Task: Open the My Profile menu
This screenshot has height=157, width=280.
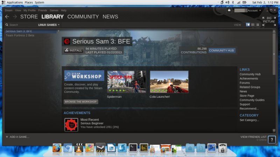Action: click(29, 10)
